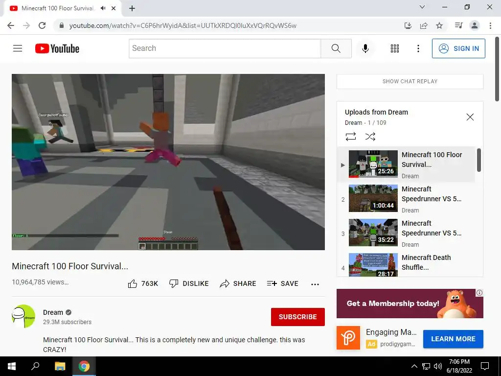Select Minecraft 100 Floor Survival playlist thumbnail
The width and height of the screenshot is (501, 376).
[373, 164]
